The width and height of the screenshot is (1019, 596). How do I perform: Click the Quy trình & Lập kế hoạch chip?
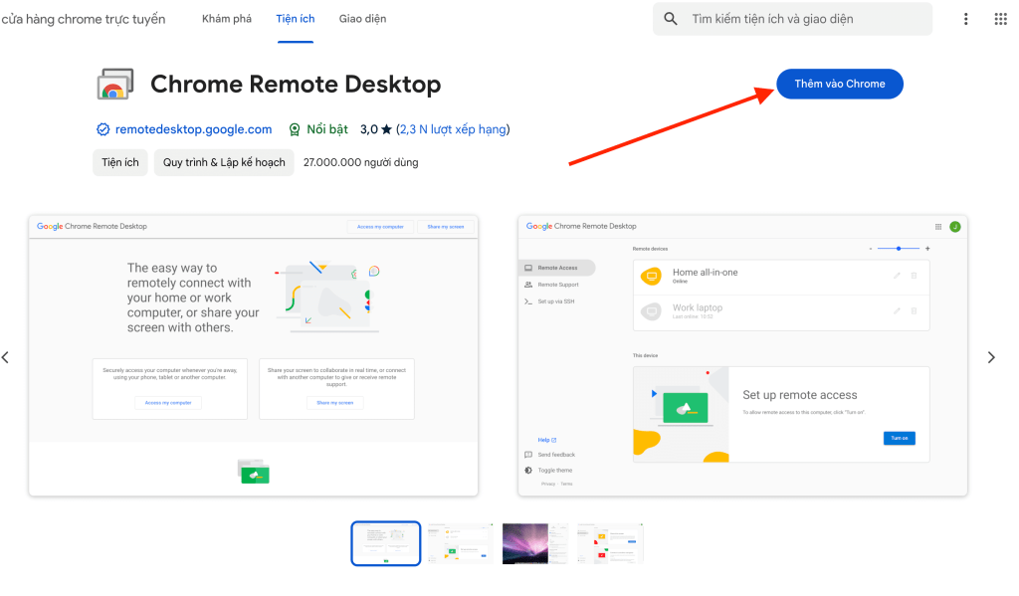[224, 162]
